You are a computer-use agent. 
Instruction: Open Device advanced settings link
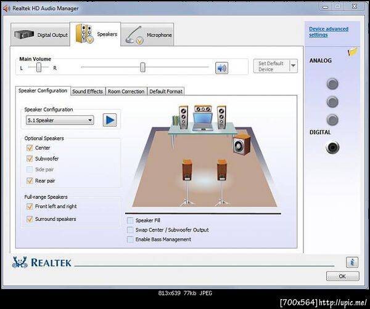click(x=329, y=32)
